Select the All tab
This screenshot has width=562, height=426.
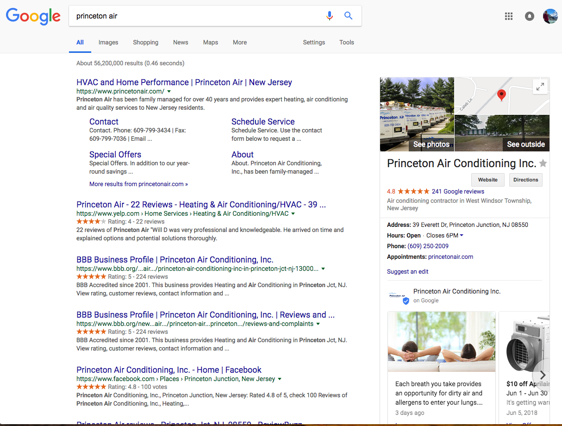(x=80, y=42)
